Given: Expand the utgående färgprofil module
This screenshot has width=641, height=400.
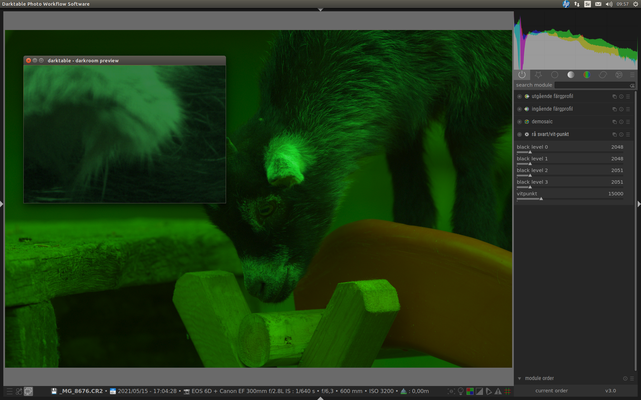Looking at the screenshot, I should click(552, 96).
